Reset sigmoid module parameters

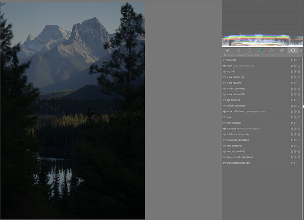tap(295, 71)
